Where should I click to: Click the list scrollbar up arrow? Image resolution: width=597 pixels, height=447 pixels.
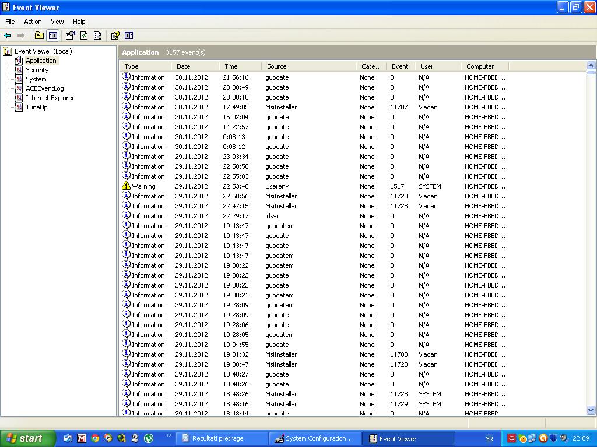click(591, 65)
